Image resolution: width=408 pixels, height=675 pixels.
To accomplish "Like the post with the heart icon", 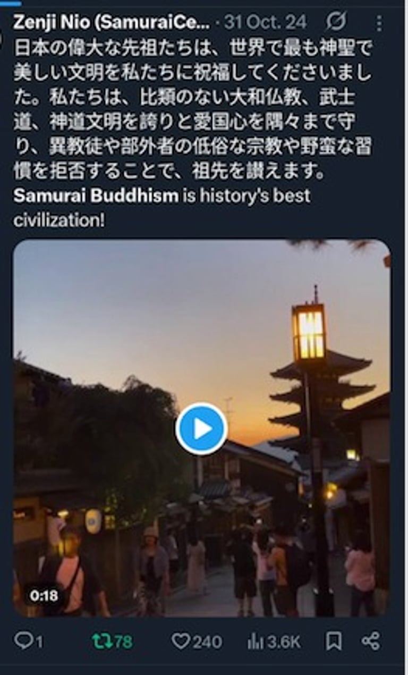I will click(x=181, y=642).
